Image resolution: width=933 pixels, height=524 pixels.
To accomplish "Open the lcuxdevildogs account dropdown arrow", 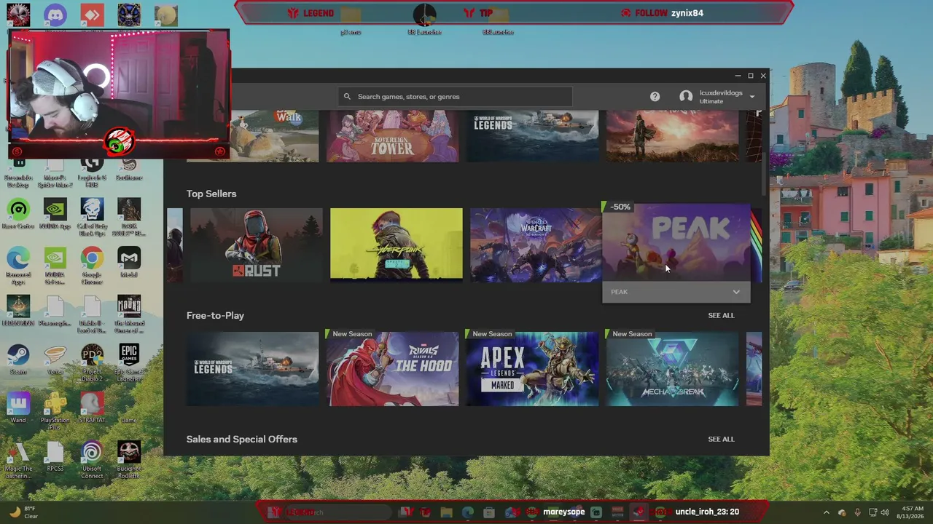I will (752, 97).
